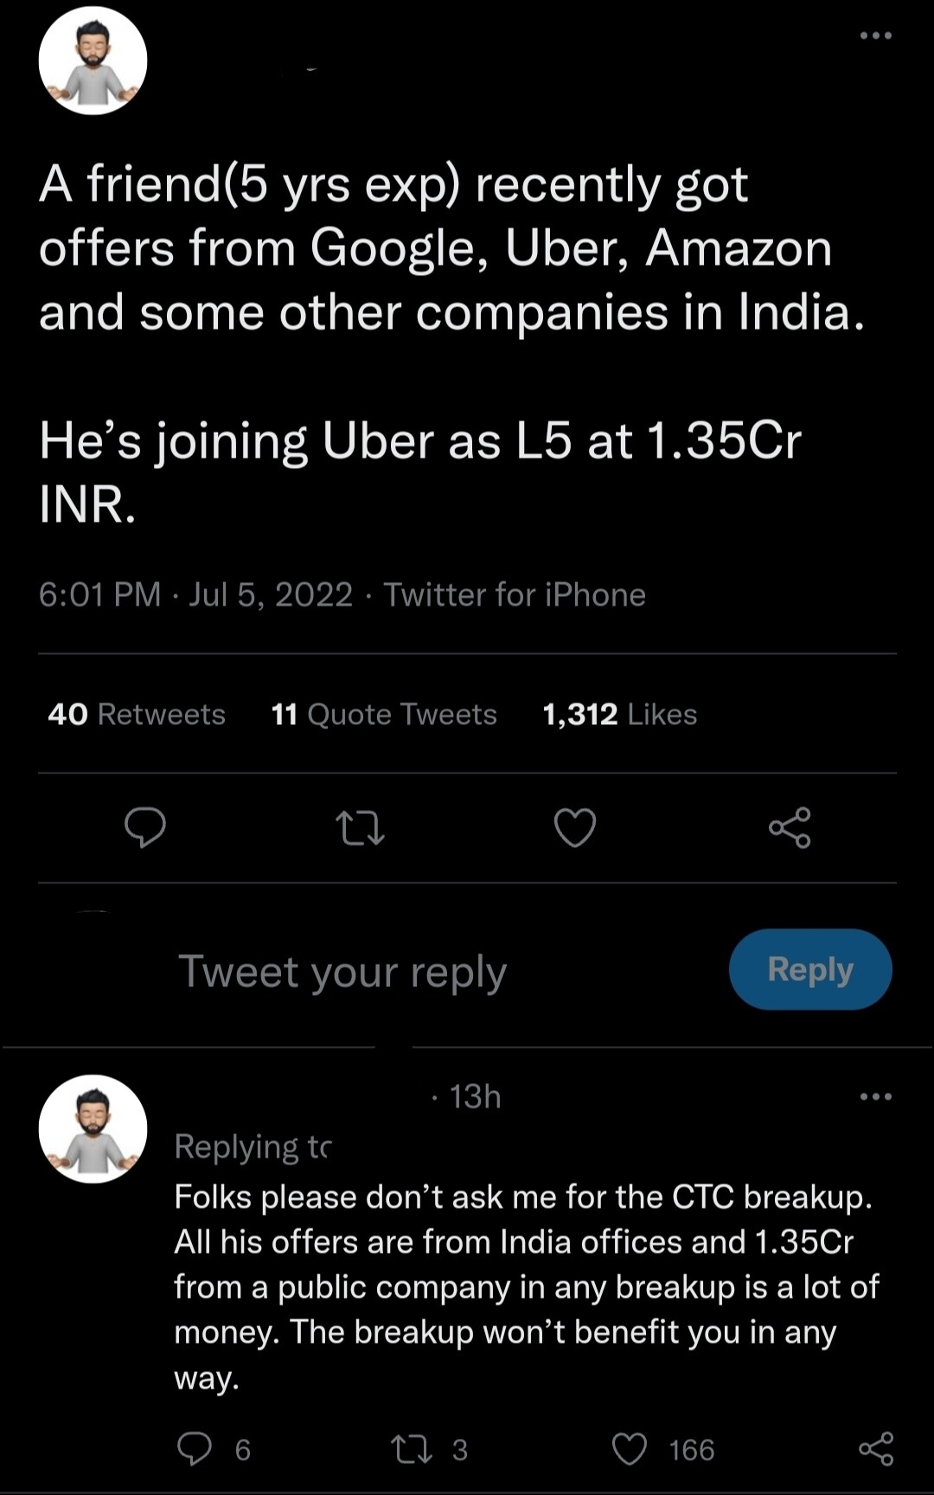Image resolution: width=934 pixels, height=1495 pixels.
Task: Retweet the main tweet
Action: pyautogui.click(x=360, y=827)
